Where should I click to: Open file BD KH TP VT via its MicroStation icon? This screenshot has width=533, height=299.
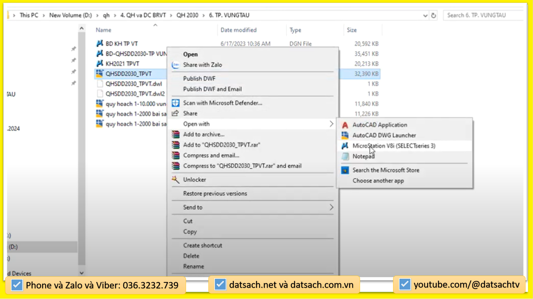[x=99, y=44]
